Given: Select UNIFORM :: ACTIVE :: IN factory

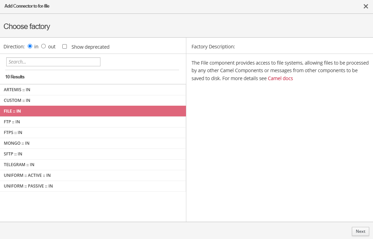Looking at the screenshot, I should coord(27,175).
